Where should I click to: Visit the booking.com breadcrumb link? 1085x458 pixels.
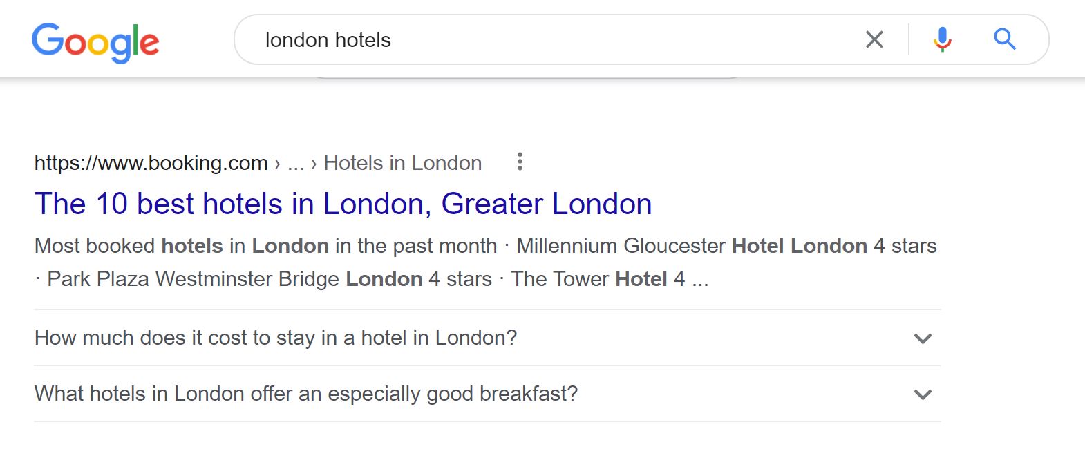[x=151, y=162]
